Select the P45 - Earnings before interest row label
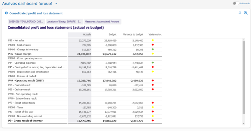 tap(36, 67)
